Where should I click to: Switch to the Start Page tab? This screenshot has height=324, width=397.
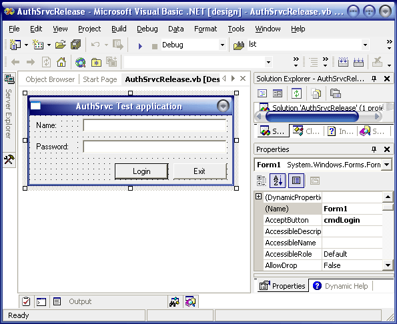(x=100, y=79)
